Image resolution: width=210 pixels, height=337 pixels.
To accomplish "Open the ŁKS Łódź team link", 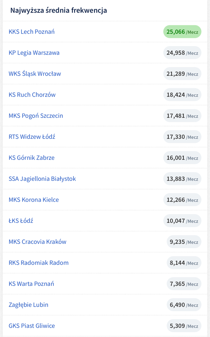I will (x=21, y=221).
